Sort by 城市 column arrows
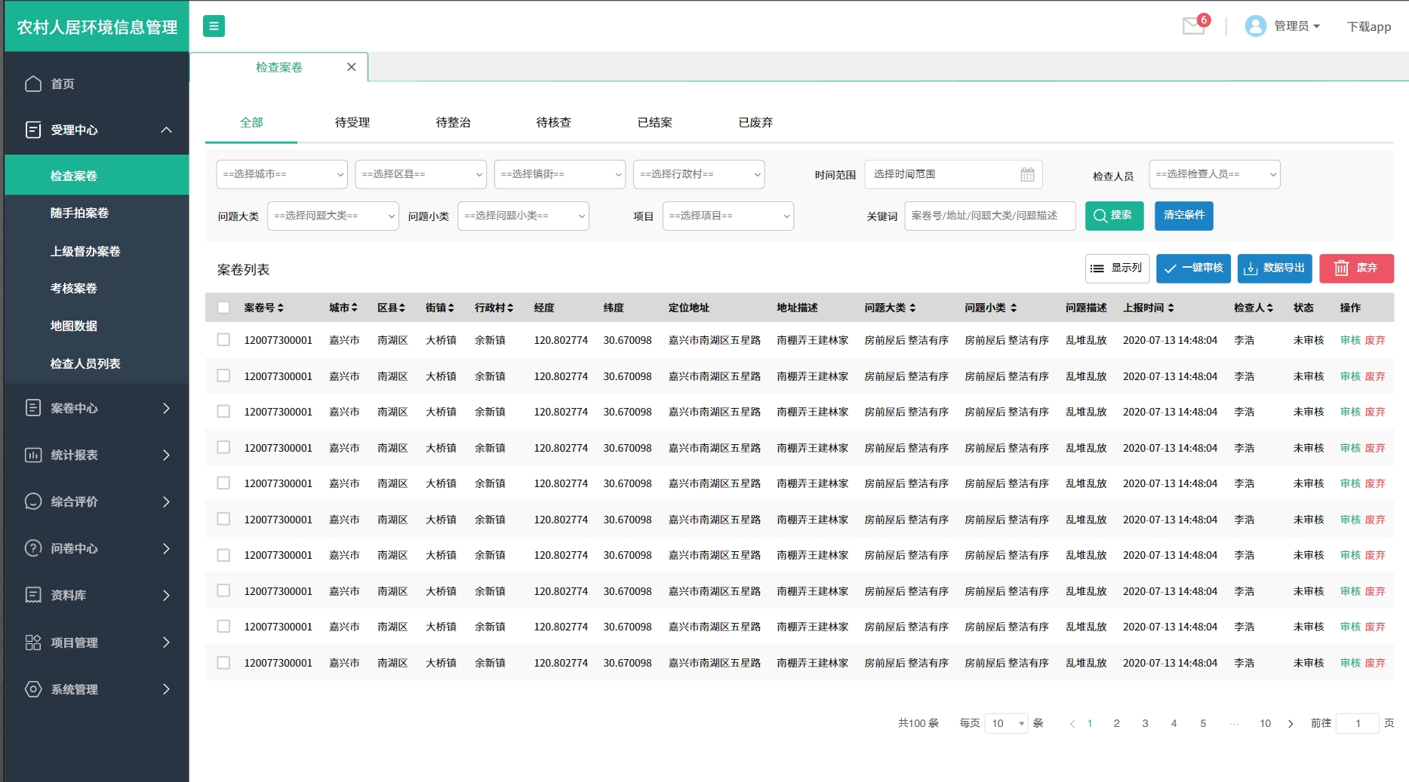Image resolution: width=1409 pixels, height=782 pixels. 354,308
